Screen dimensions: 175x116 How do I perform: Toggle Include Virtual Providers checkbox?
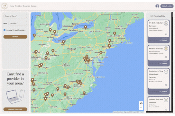click(5, 30)
